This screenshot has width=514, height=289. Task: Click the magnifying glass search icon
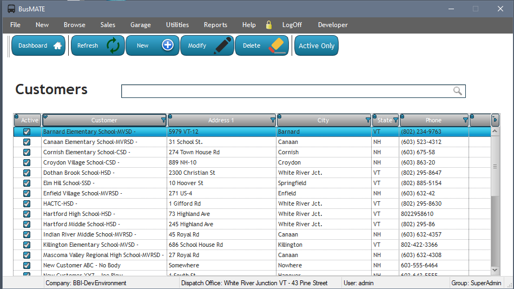point(458,91)
